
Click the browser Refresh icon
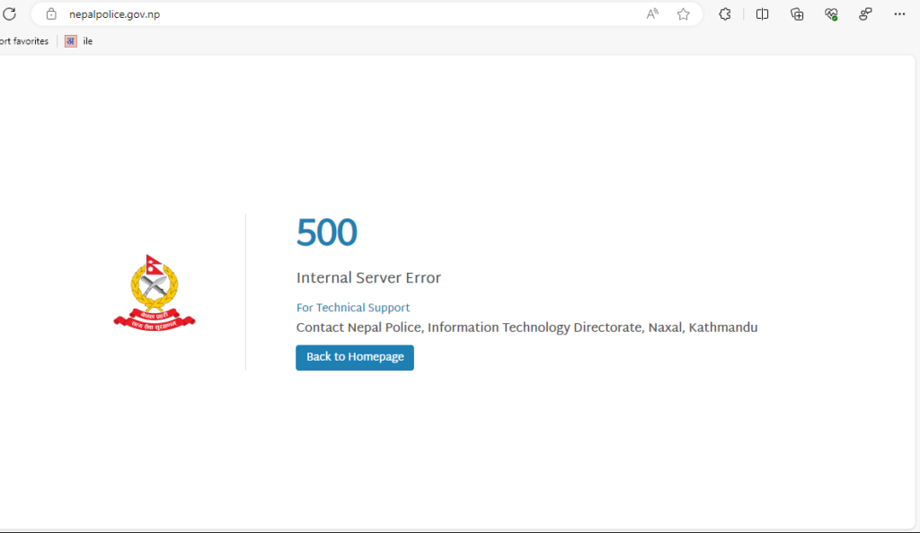point(10,13)
